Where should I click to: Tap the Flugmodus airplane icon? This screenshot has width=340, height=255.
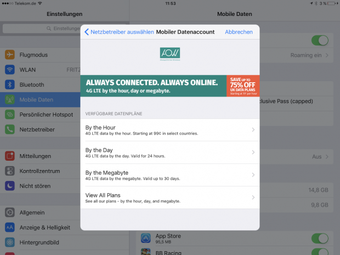click(x=10, y=55)
